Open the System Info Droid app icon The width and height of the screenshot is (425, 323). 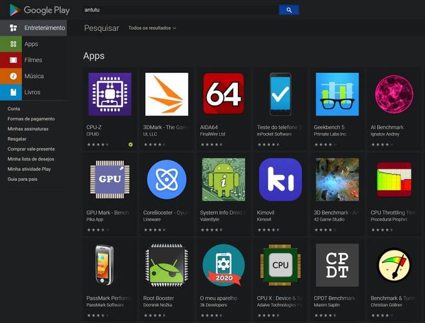click(224, 180)
